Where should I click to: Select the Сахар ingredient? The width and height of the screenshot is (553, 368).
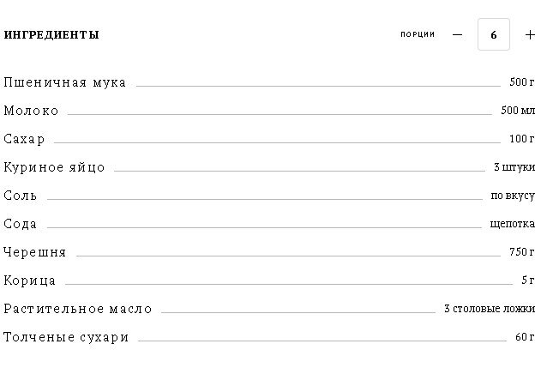tap(24, 139)
